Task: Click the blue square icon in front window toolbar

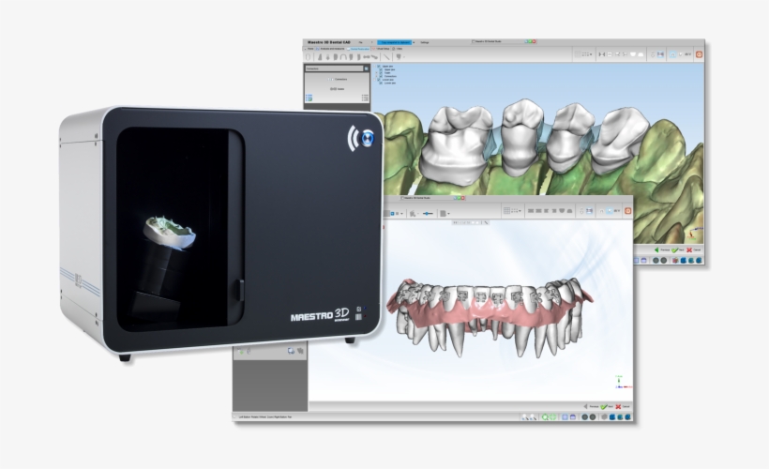Action: 392,214
